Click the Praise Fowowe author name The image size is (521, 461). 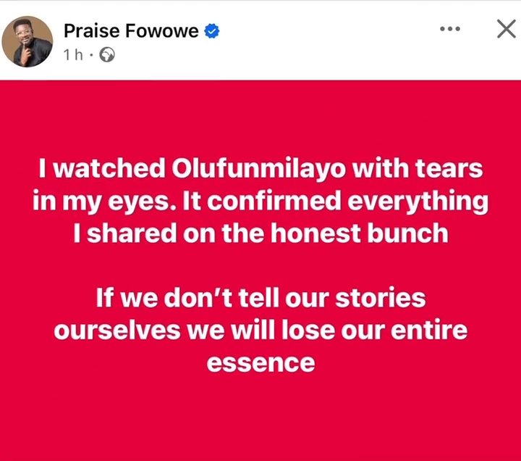131,31
